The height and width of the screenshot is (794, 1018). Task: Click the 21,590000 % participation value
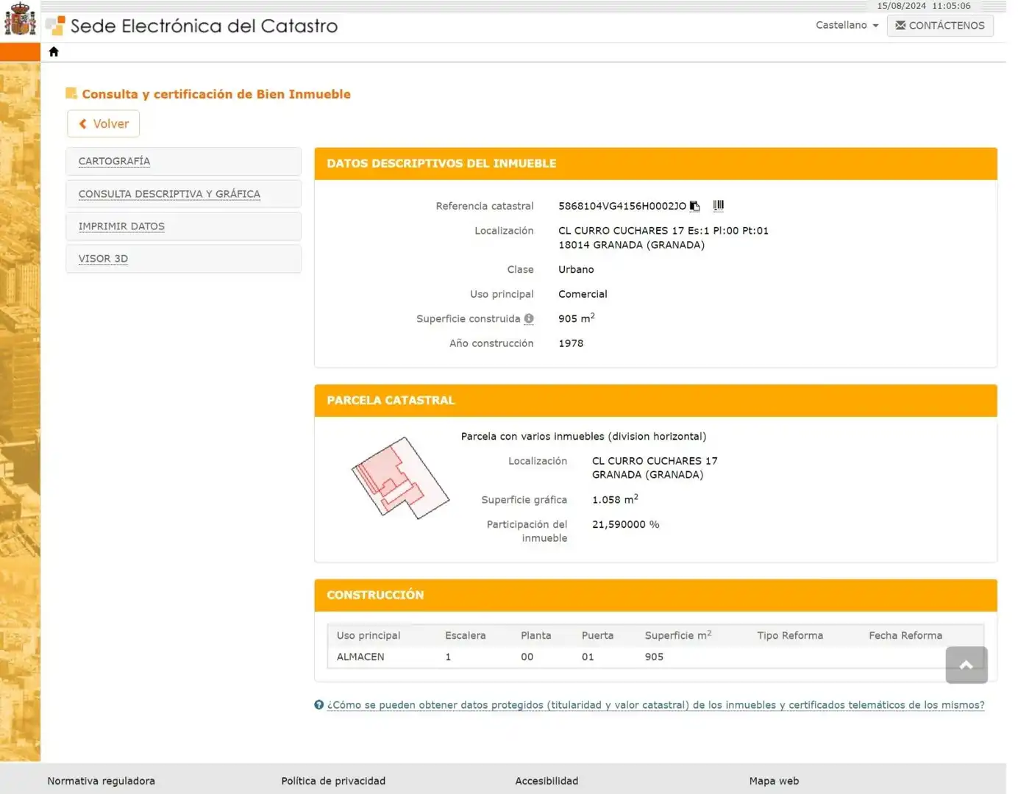(625, 524)
